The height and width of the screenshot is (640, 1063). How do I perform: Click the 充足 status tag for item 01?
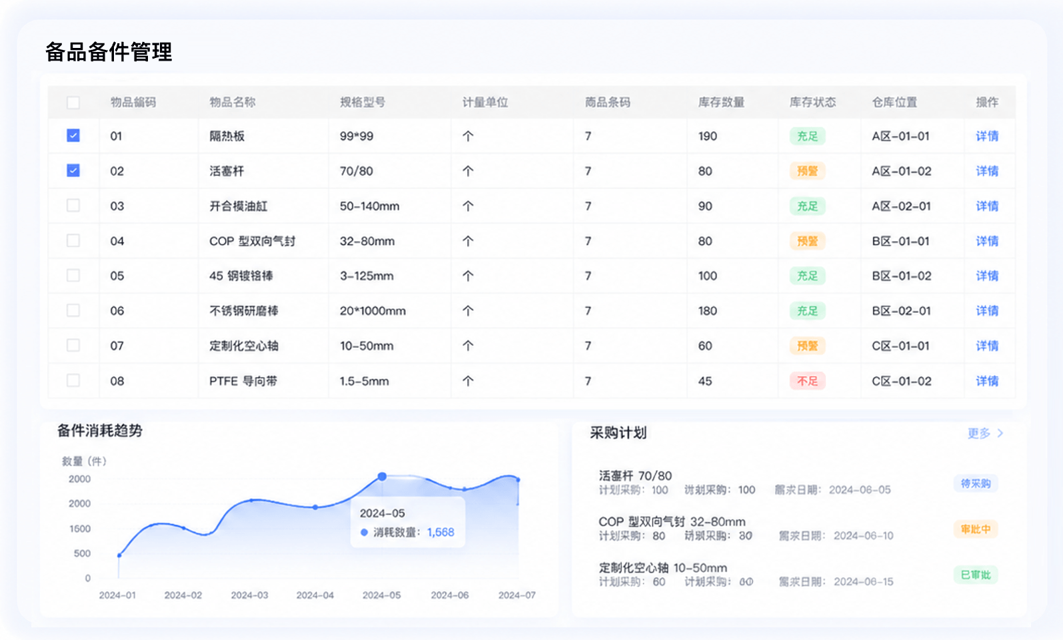808,136
